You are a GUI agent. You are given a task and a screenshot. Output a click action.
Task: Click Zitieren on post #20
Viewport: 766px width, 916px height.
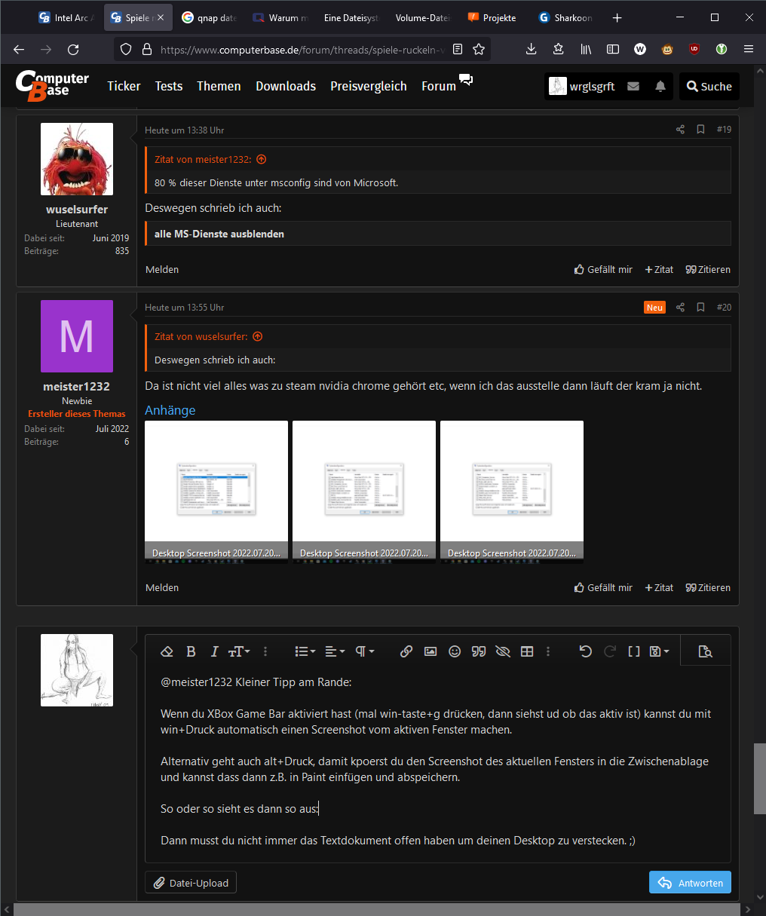tap(708, 587)
